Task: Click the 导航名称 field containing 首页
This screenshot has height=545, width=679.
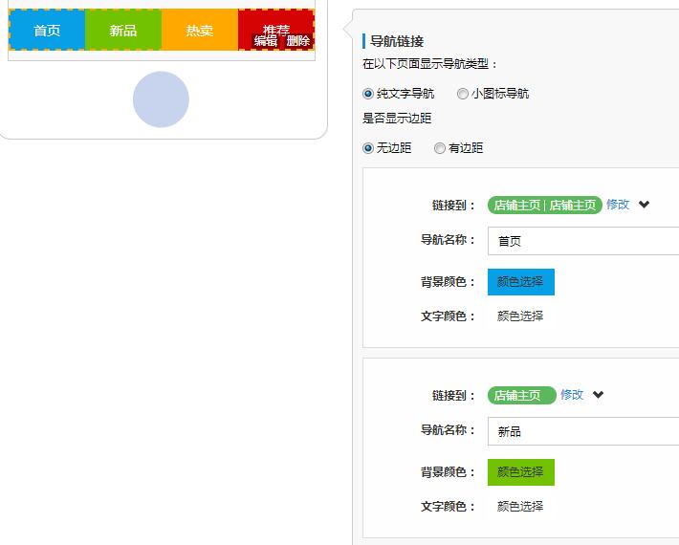Action: [x=583, y=241]
